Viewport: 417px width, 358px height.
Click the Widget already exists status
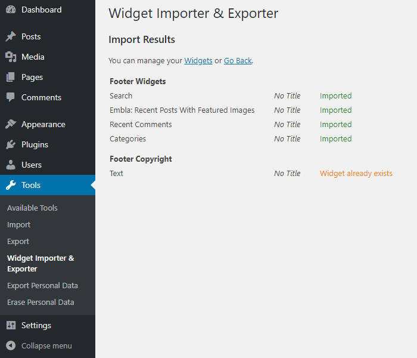click(356, 174)
